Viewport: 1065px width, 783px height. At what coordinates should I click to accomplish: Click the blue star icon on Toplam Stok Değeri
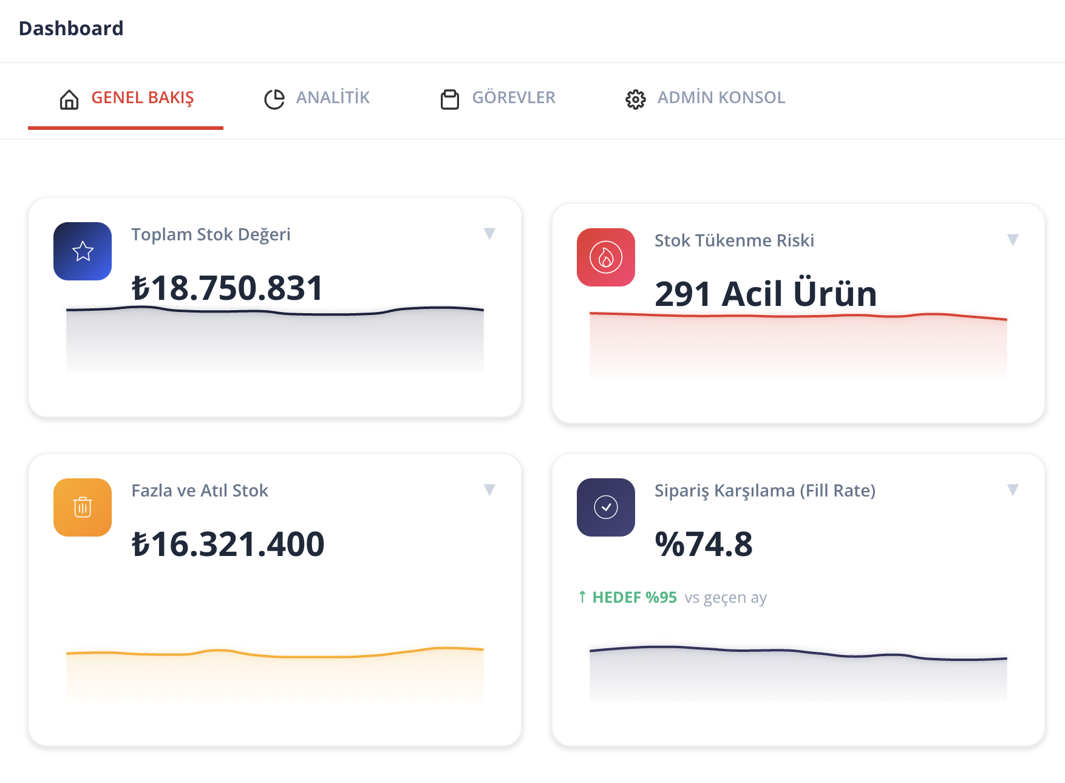pyautogui.click(x=83, y=251)
